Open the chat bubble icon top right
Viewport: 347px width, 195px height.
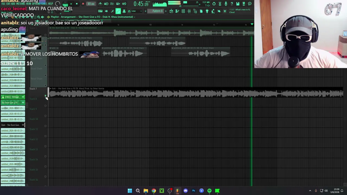point(250,4)
